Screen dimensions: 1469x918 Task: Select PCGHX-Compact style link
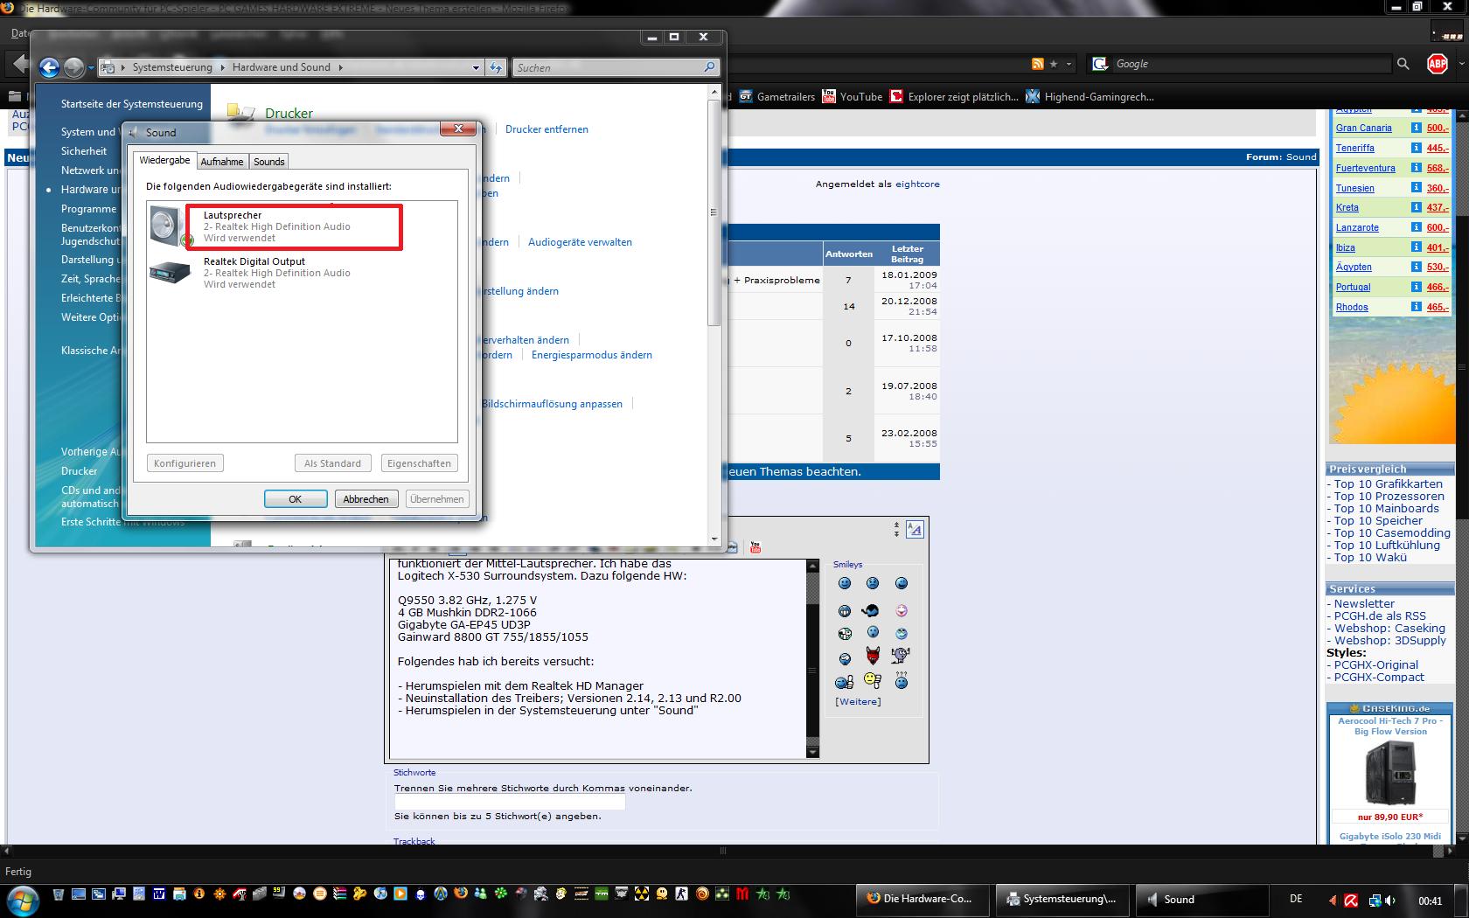1379,677
